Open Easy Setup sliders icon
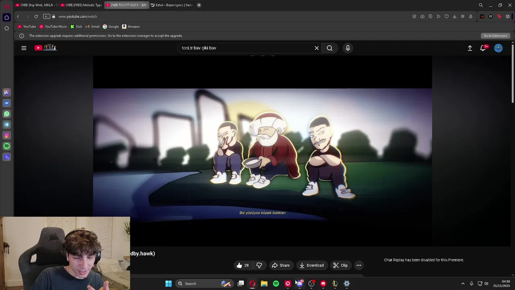This screenshot has height=290, width=515. (x=463, y=17)
